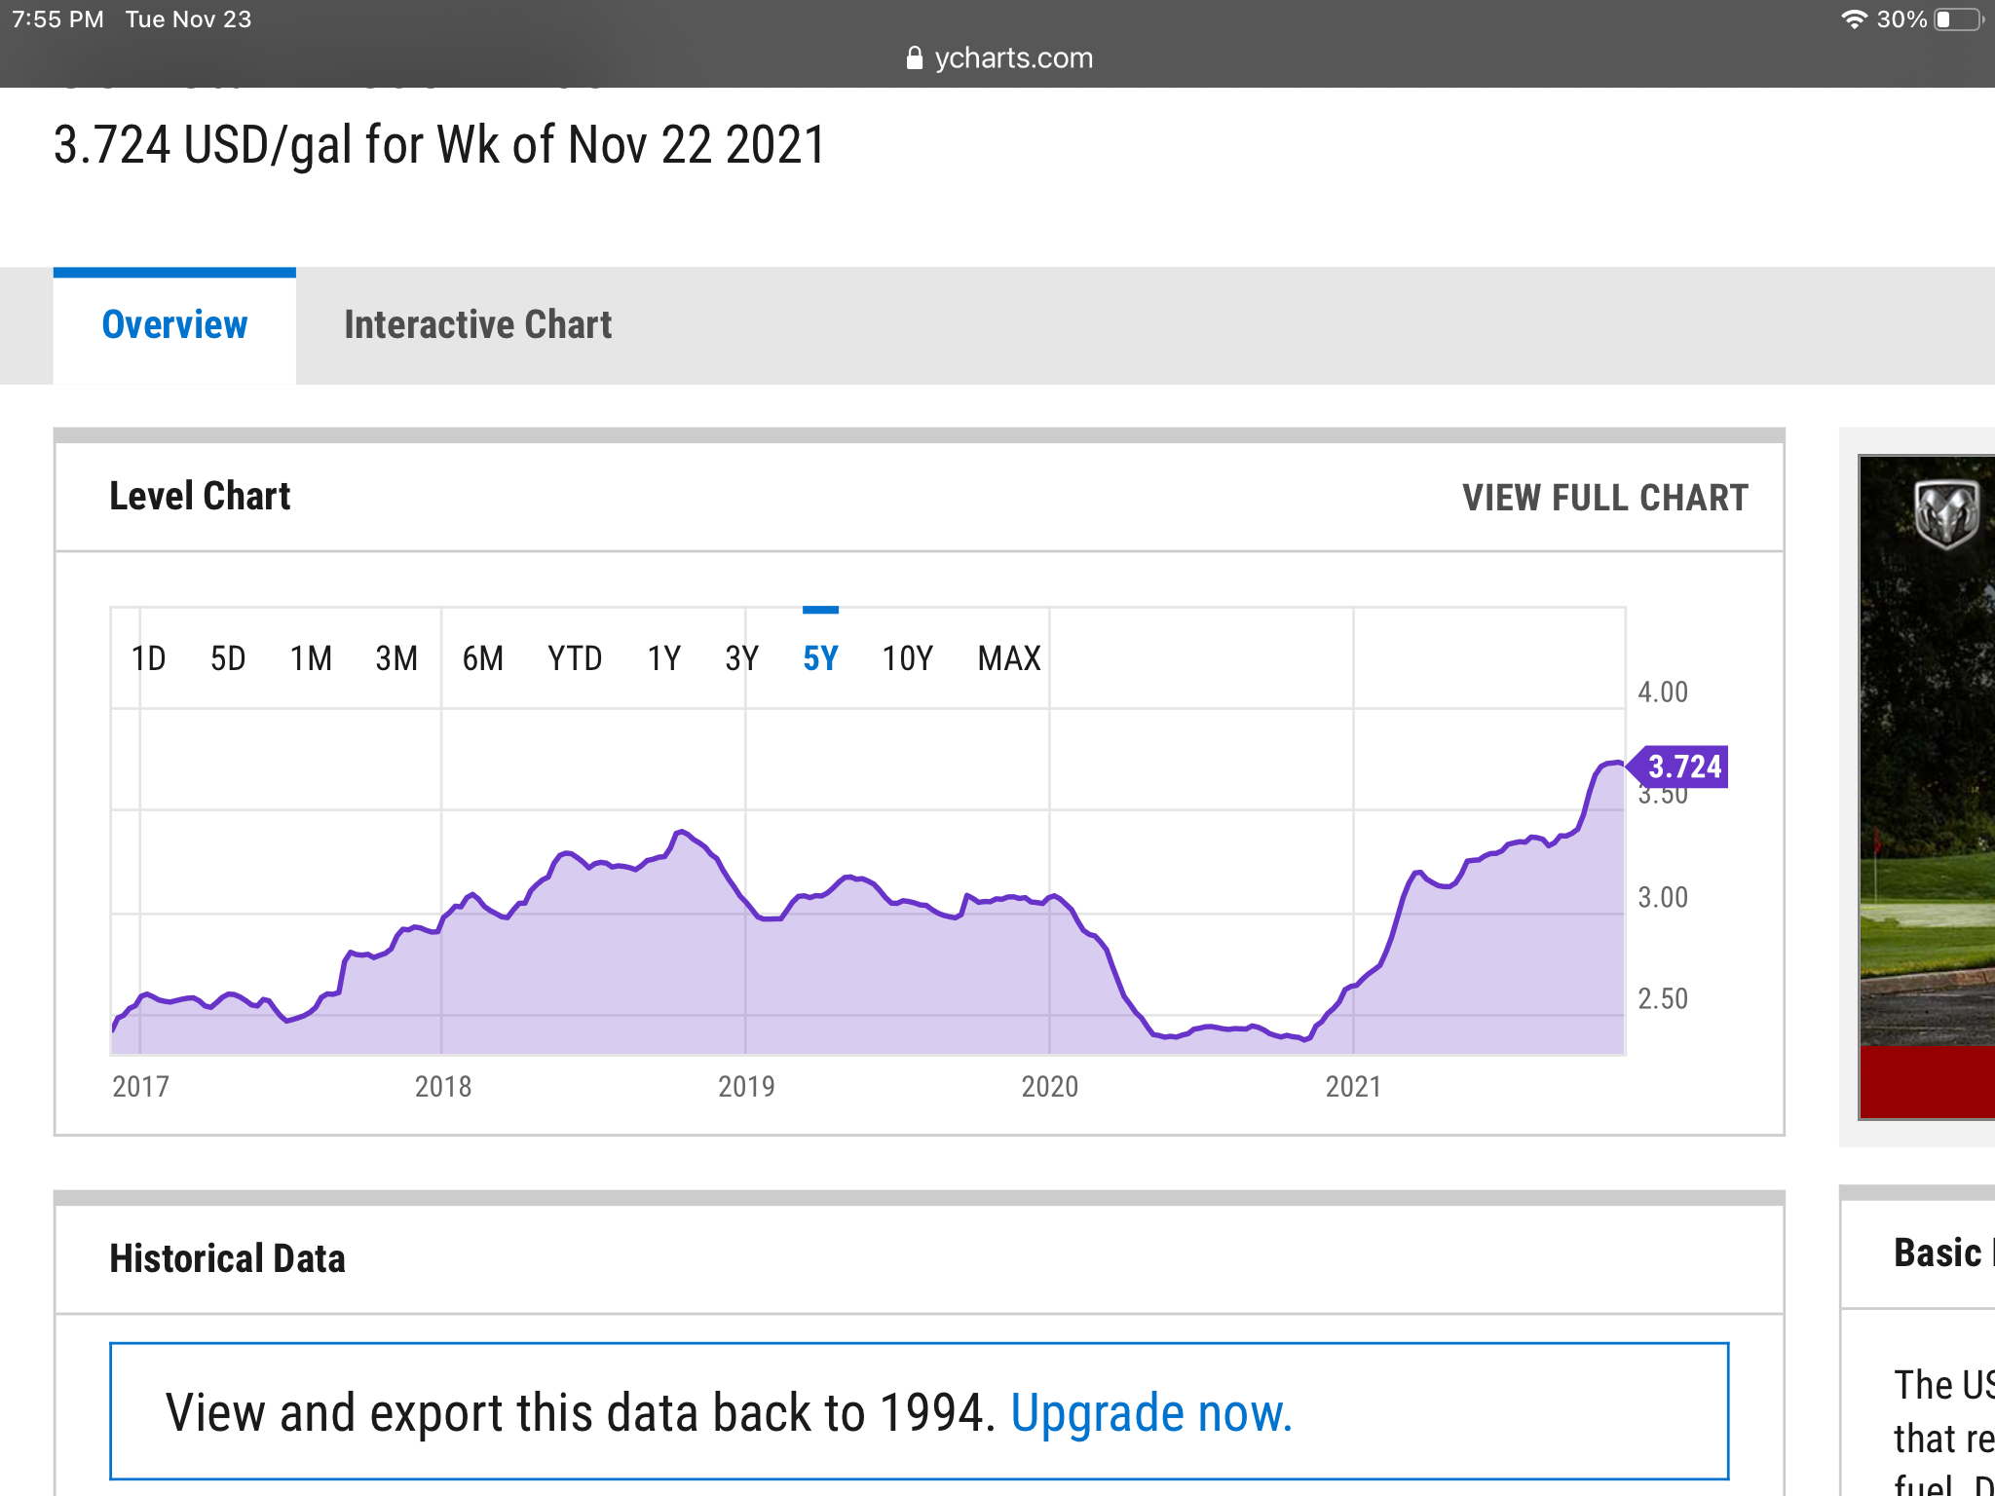This screenshot has width=1995, height=1496.
Task: Choose the 1M time range
Action: click(x=311, y=659)
